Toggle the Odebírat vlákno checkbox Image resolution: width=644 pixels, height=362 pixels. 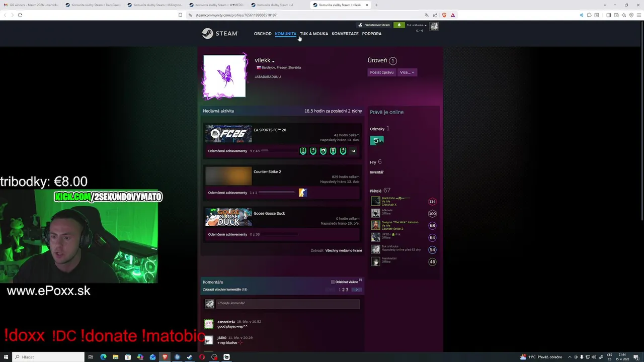tap(333, 282)
